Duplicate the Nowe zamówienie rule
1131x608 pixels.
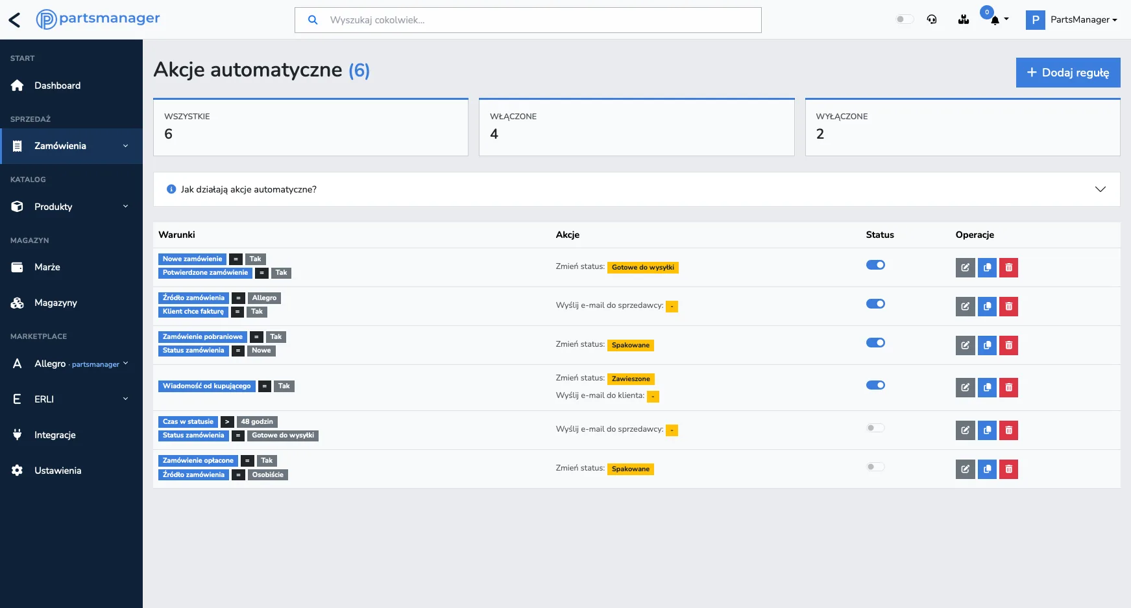click(987, 267)
